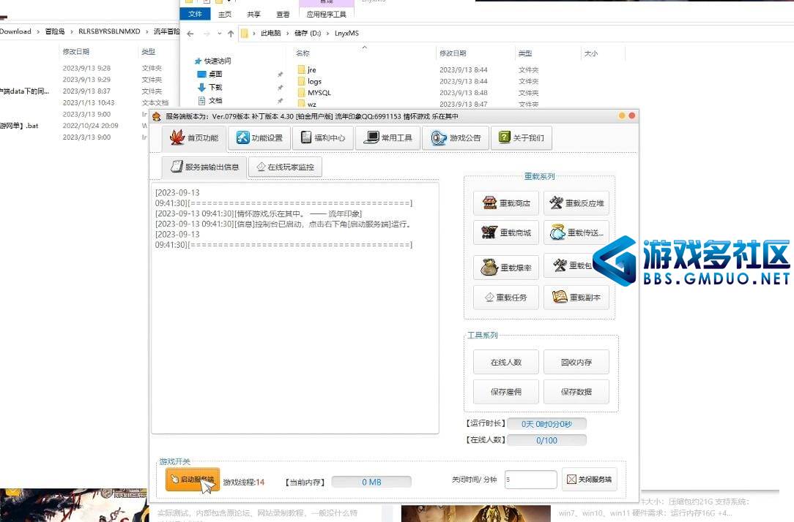This screenshot has width=794, height=522.
Task: Select 文档 in the navigation pane
Action: 215,100
